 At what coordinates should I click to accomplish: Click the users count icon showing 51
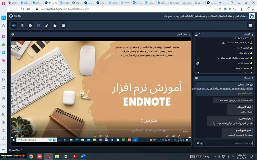[197, 34]
